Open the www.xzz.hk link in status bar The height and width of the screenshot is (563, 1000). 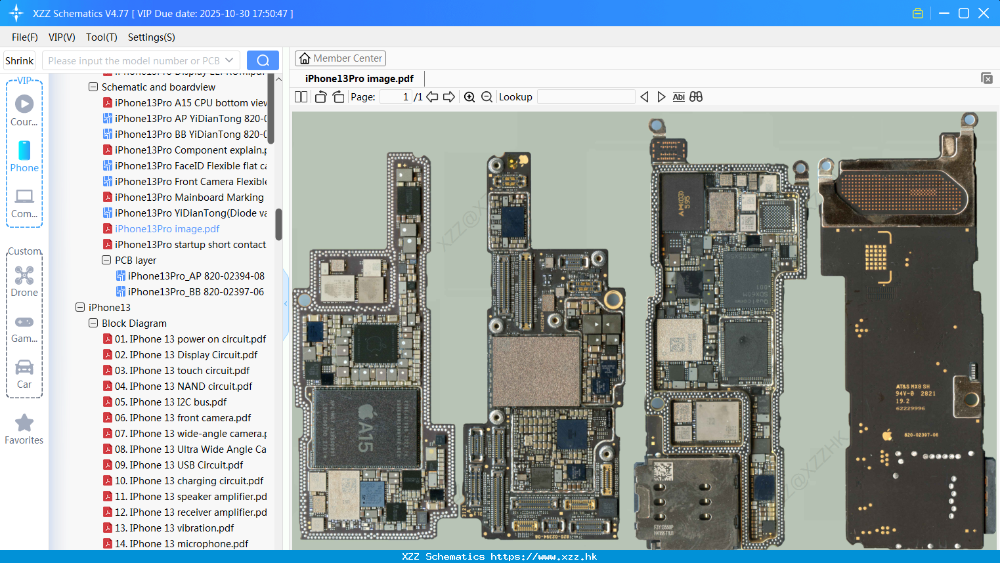(x=544, y=556)
